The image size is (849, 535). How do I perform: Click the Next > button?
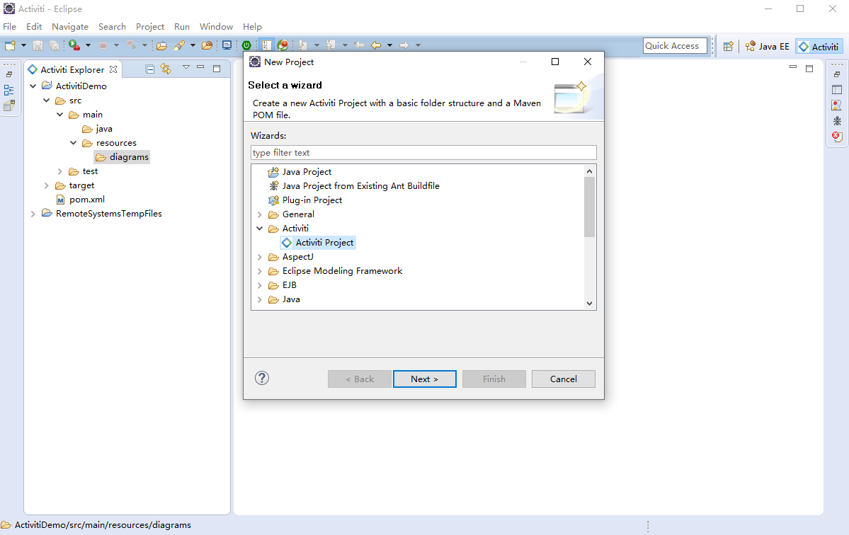[425, 379]
